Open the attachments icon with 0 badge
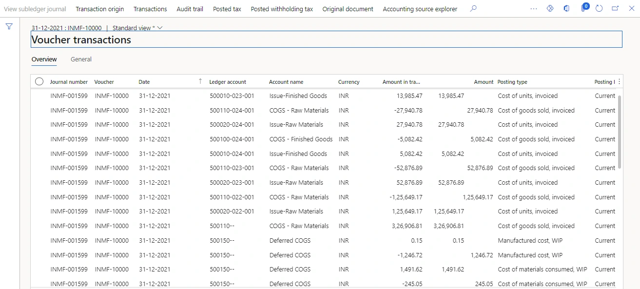The width and height of the screenshot is (640, 289). tap(584, 8)
